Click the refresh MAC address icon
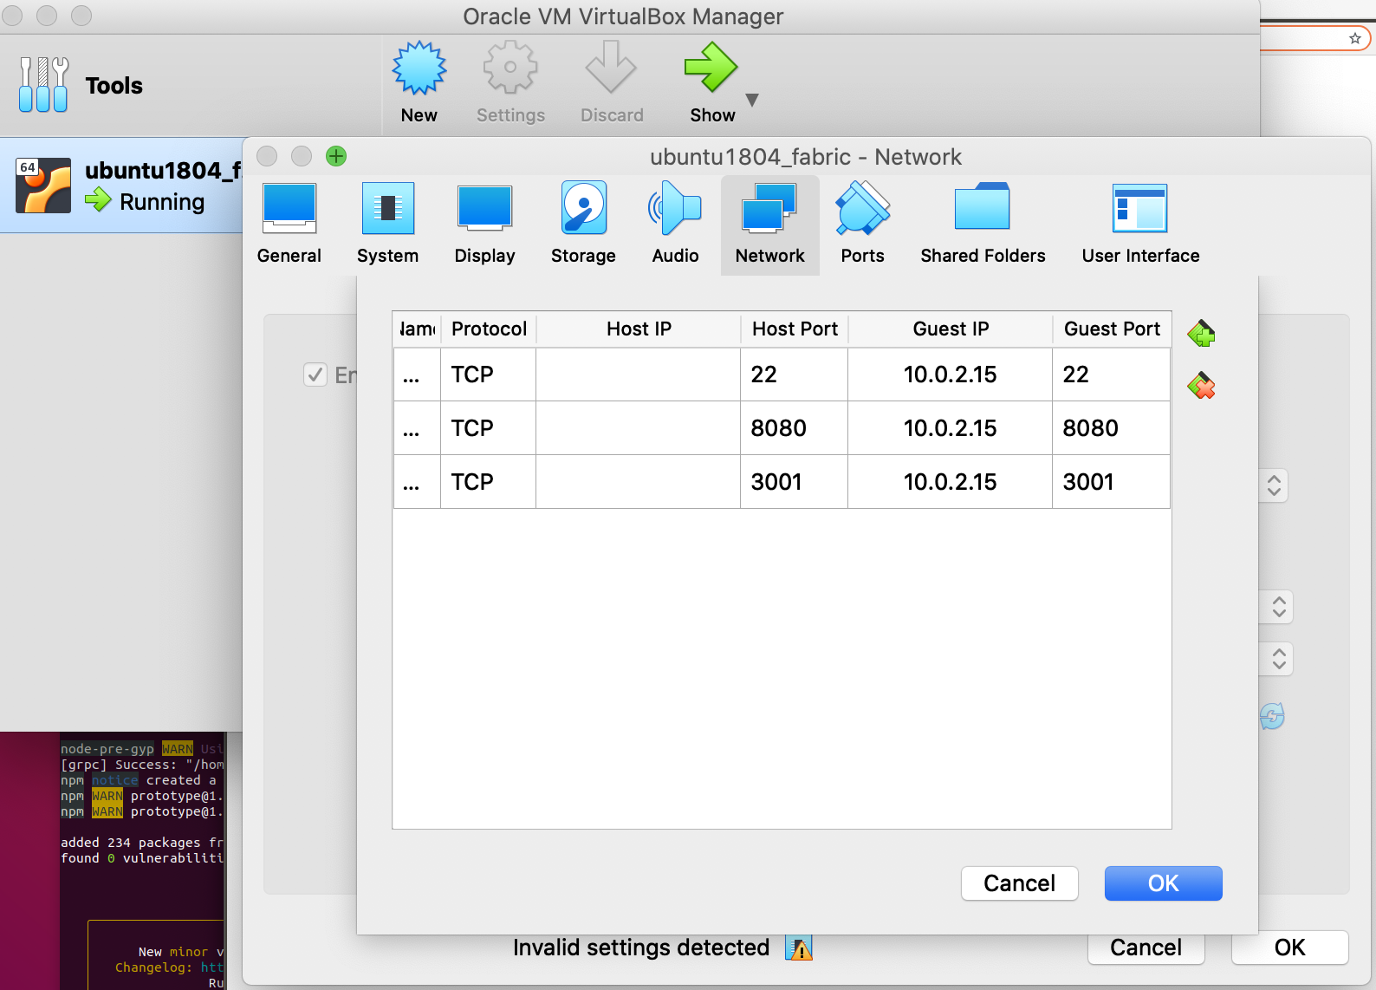1376x990 pixels. click(x=1272, y=716)
